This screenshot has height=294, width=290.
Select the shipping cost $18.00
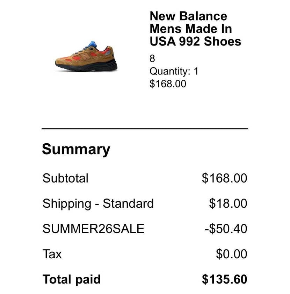[x=228, y=203]
